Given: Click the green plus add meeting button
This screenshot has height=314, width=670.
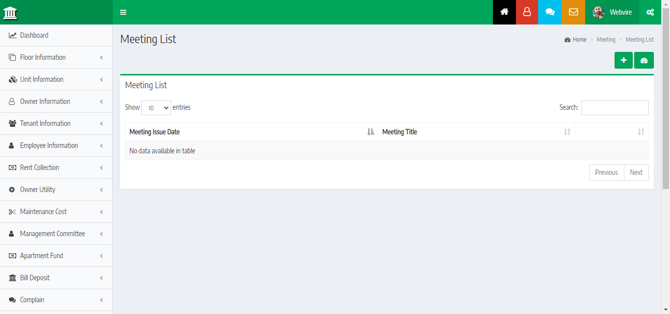Looking at the screenshot, I should (x=623, y=60).
